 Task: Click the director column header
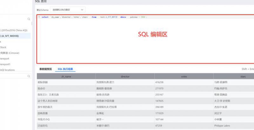(x=125, y=76)
